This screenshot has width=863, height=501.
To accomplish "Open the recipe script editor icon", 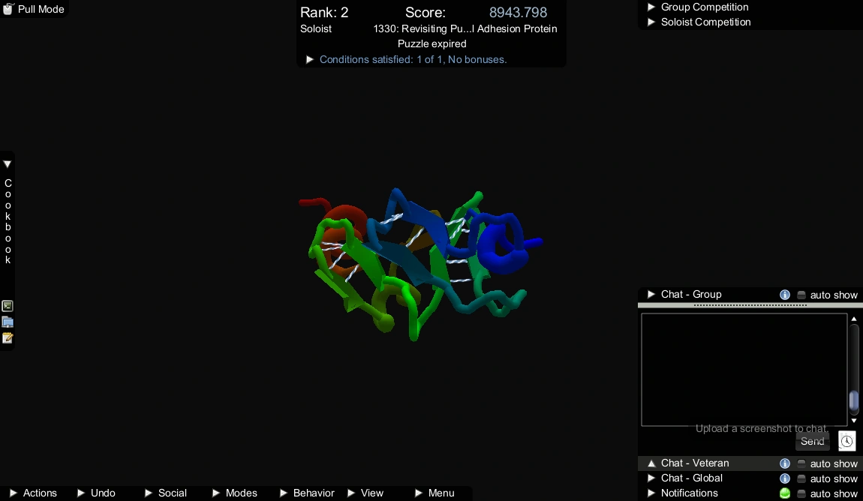I will point(8,306).
